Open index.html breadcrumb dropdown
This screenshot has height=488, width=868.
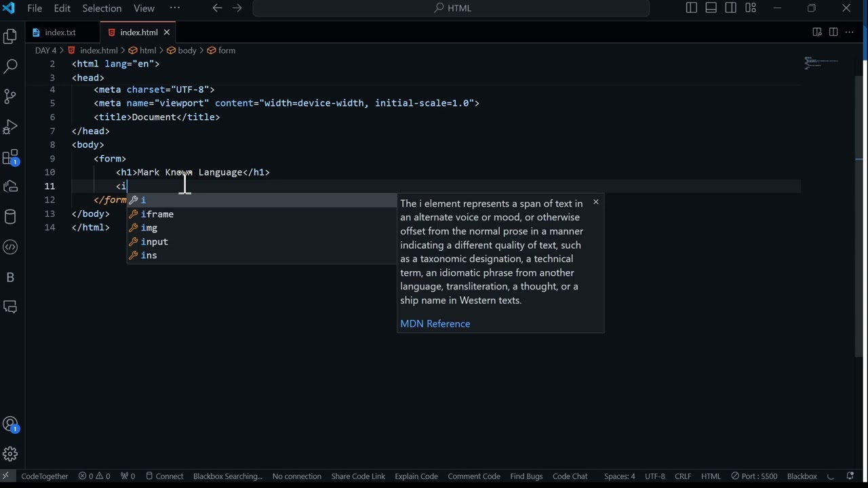click(x=98, y=50)
